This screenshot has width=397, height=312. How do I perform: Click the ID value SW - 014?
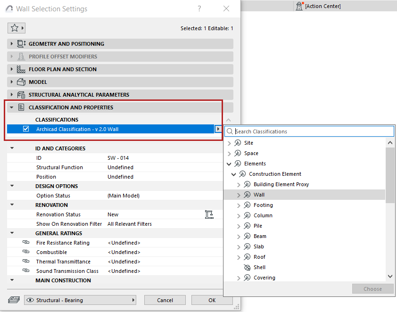point(118,158)
